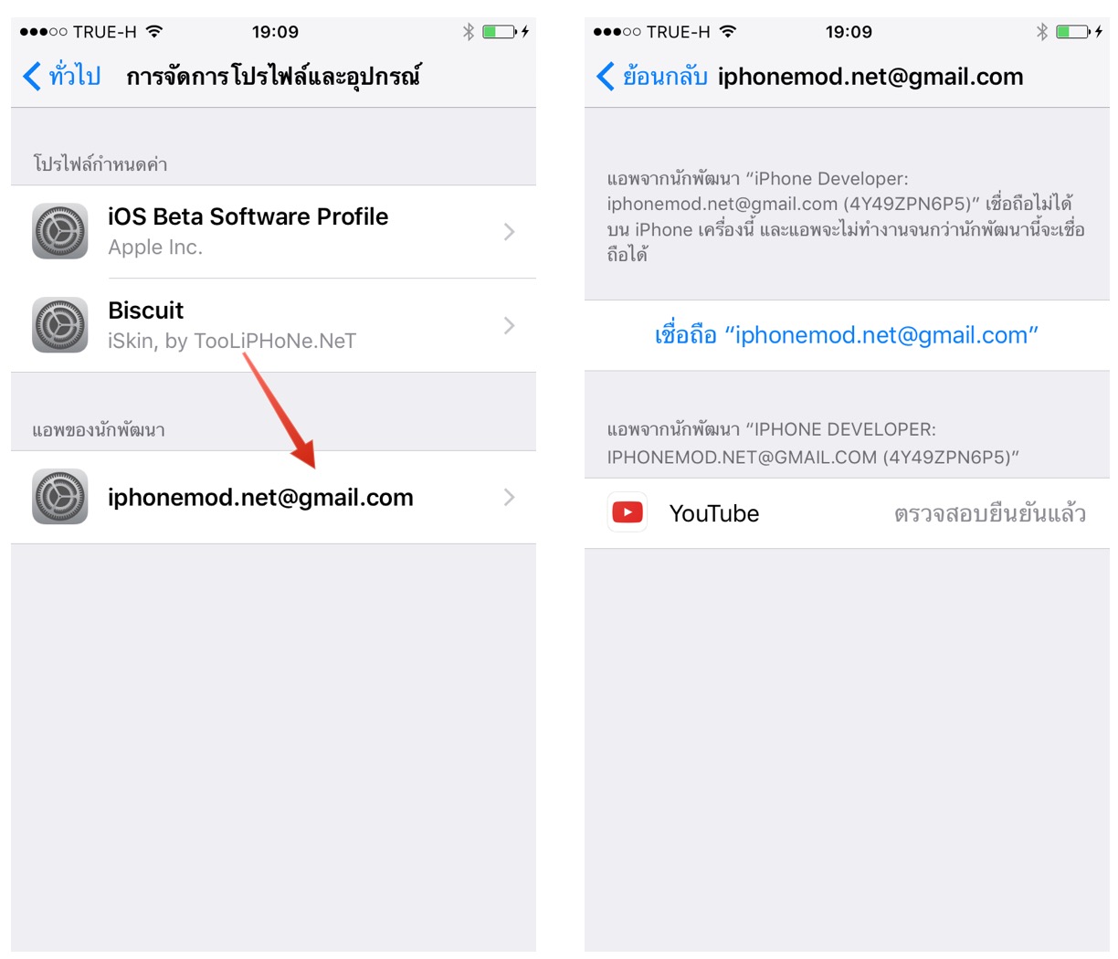Tap the iphonemod.net@gmail.com developer app gear icon
Viewport: 1118px width, 959px height.
coord(60,497)
